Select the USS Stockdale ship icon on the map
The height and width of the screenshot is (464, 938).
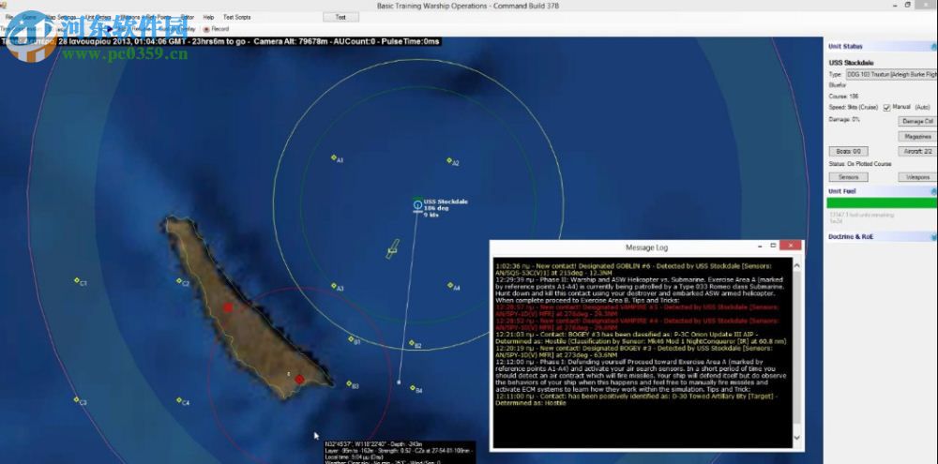[417, 204]
